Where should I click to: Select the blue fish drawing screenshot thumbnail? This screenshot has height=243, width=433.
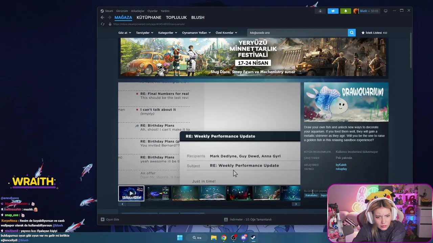tap(158, 193)
